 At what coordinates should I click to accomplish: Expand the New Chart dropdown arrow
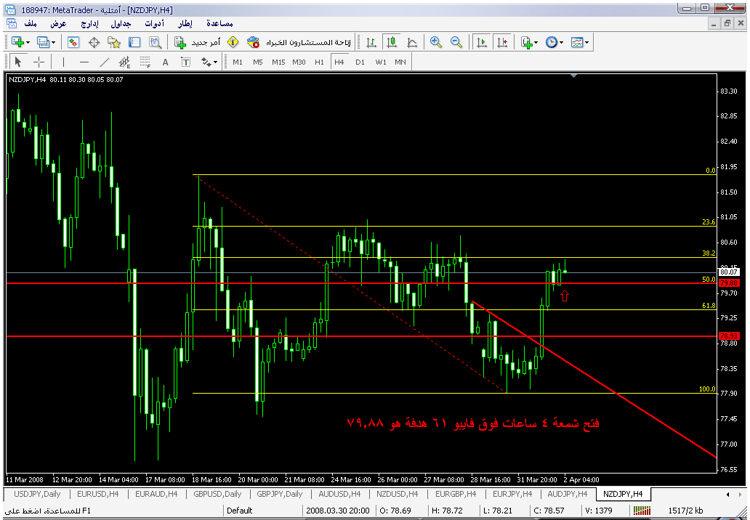(28, 43)
